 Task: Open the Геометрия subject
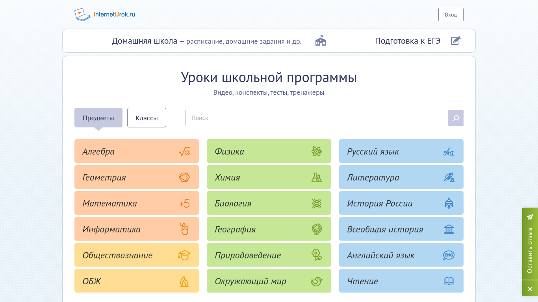coord(136,177)
